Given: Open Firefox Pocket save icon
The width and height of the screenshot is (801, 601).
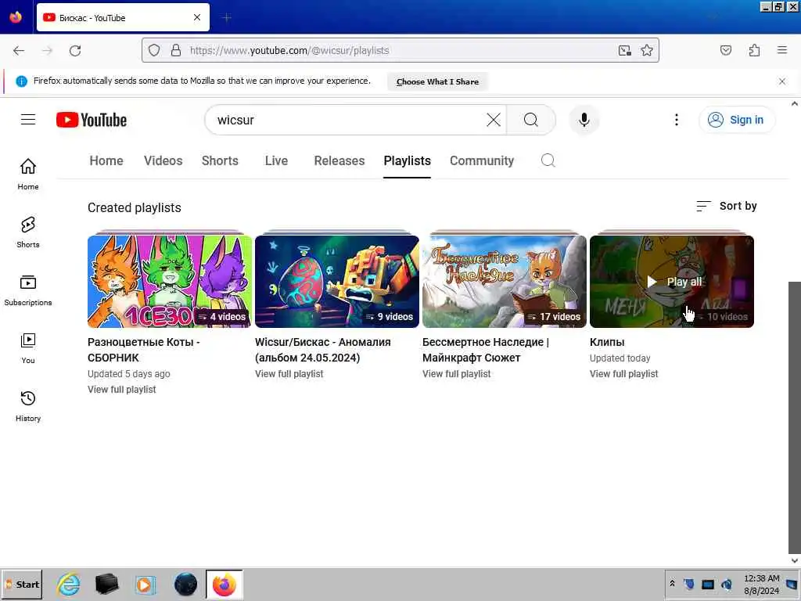Looking at the screenshot, I should [x=726, y=50].
